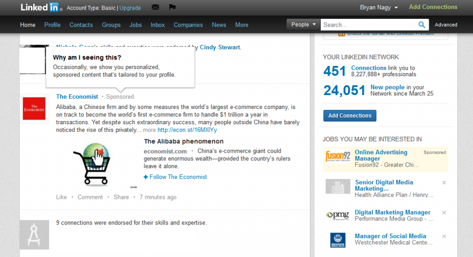
Task: Go to Home tab
Action: pyautogui.click(x=28, y=25)
